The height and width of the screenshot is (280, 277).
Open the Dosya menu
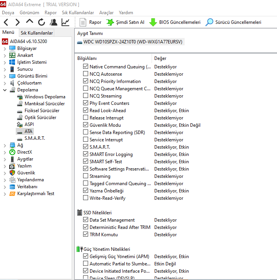click(x=8, y=13)
